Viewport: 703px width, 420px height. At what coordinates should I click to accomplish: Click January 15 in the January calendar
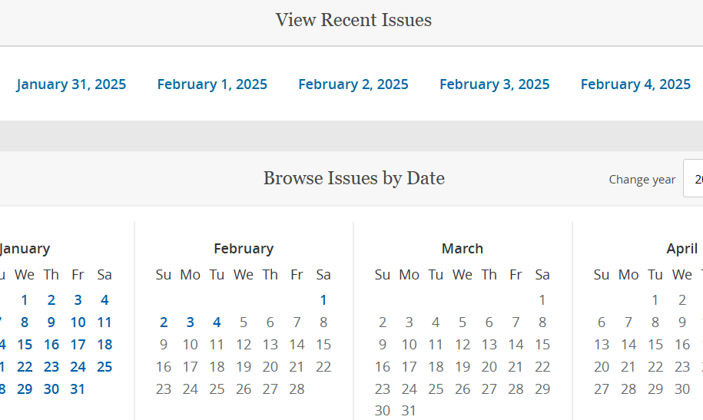tap(25, 345)
